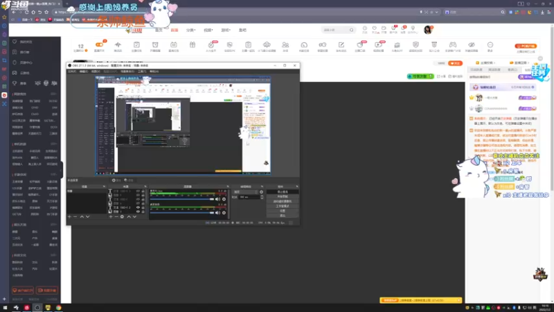The image size is (554, 312).
Task: Click the orange PC client button
Action: coord(526,46)
